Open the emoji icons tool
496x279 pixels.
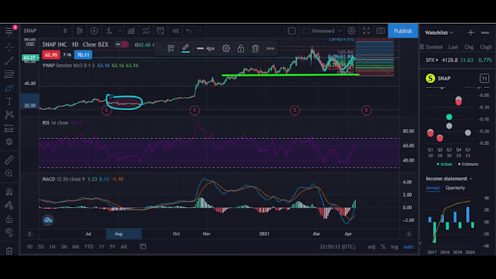coord(9,141)
